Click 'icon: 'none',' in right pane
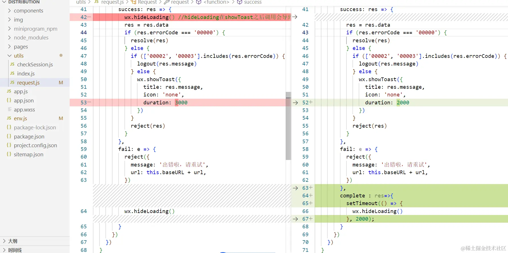The width and height of the screenshot is (508, 253). pyautogui.click(x=385, y=94)
